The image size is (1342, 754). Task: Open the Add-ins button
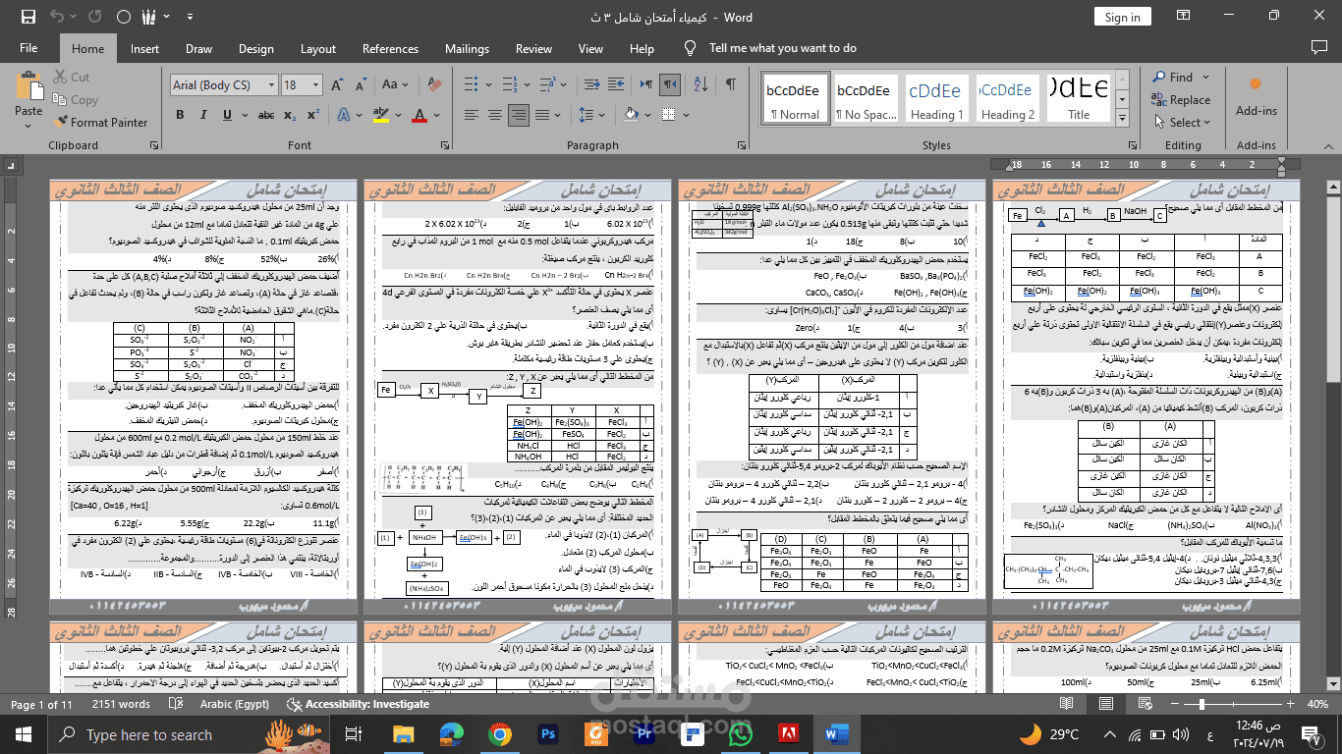point(1257,98)
